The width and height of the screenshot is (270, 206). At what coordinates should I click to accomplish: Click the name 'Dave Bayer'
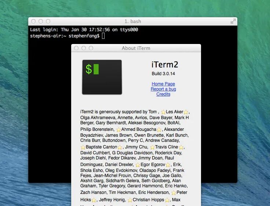coord(161,118)
